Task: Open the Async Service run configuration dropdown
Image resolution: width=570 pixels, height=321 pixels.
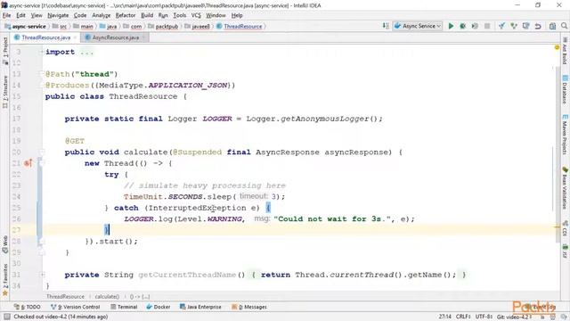Action: pyautogui.click(x=418, y=26)
